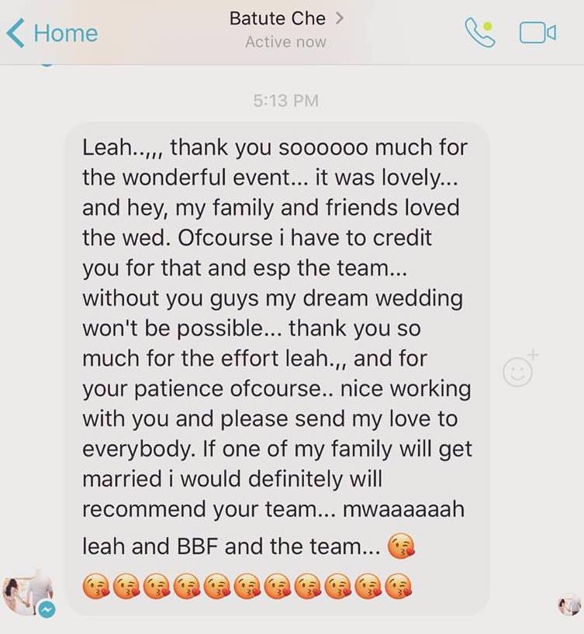Tap the Batute Che name header
584x634 pixels.
(277, 19)
